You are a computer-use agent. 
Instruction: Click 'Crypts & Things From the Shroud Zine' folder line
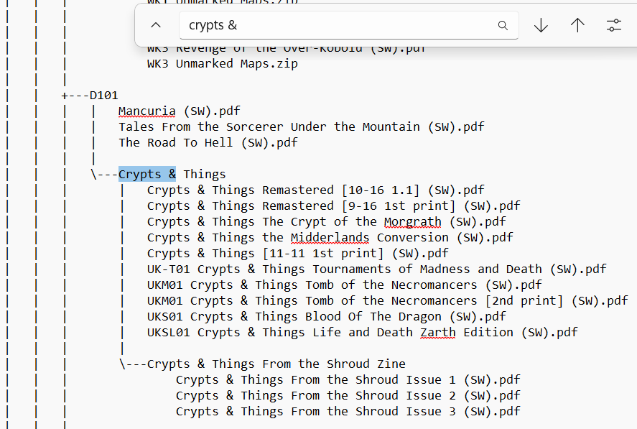point(262,364)
